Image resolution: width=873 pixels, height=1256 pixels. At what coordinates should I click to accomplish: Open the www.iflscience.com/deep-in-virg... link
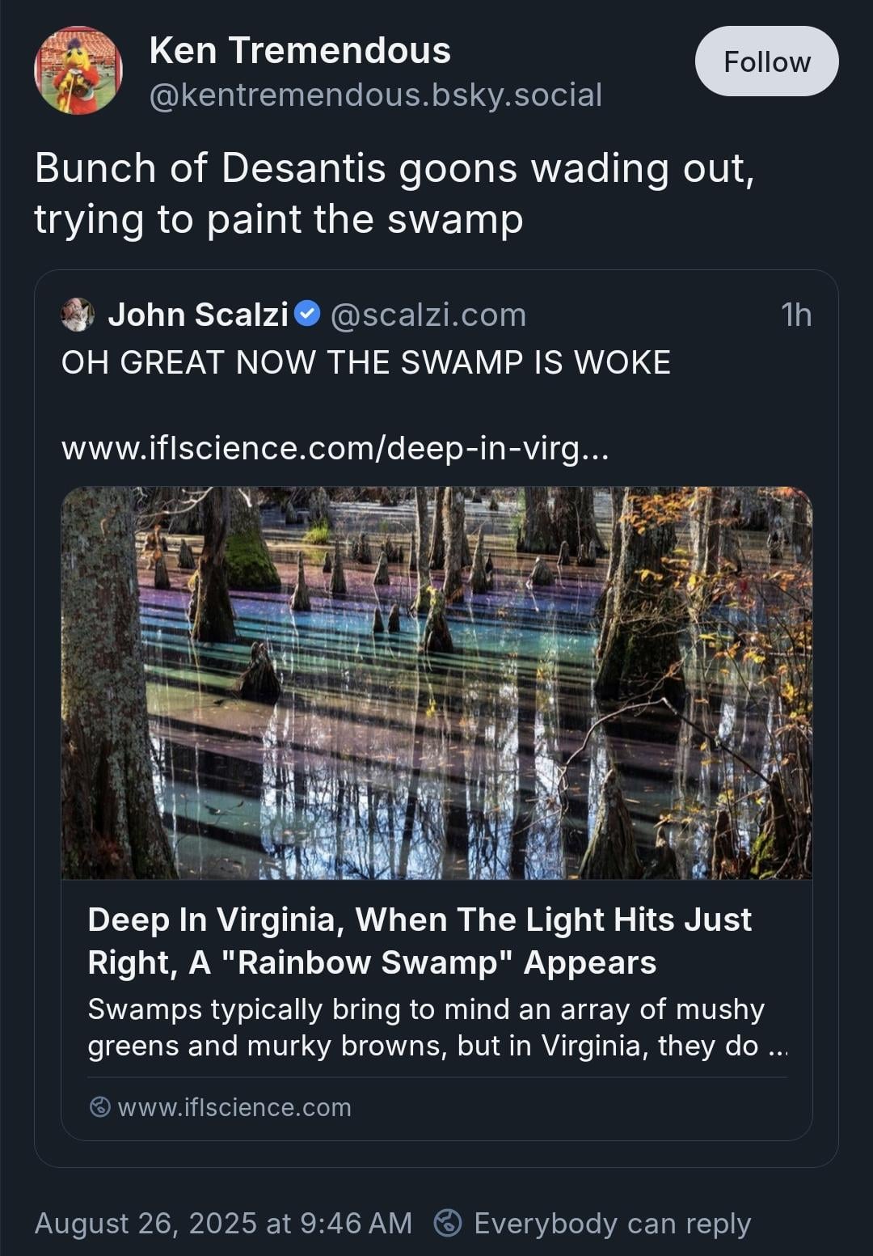[335, 448]
